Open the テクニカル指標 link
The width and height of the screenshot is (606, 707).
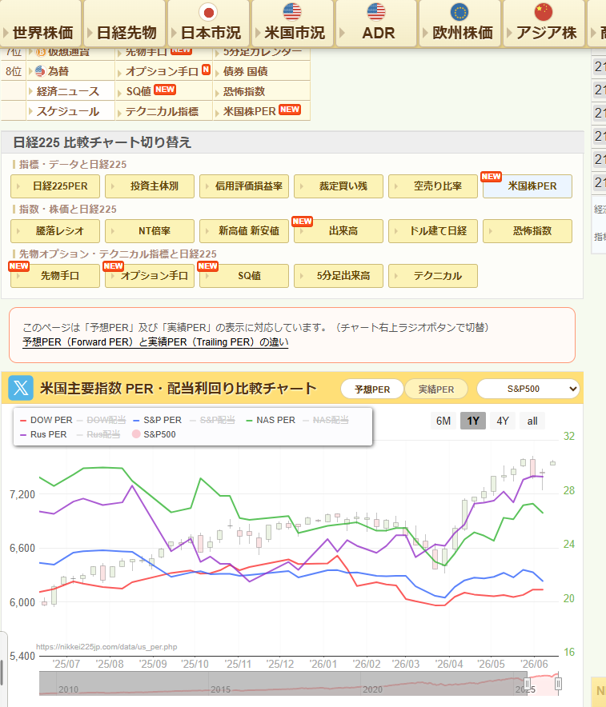pyautogui.click(x=162, y=111)
